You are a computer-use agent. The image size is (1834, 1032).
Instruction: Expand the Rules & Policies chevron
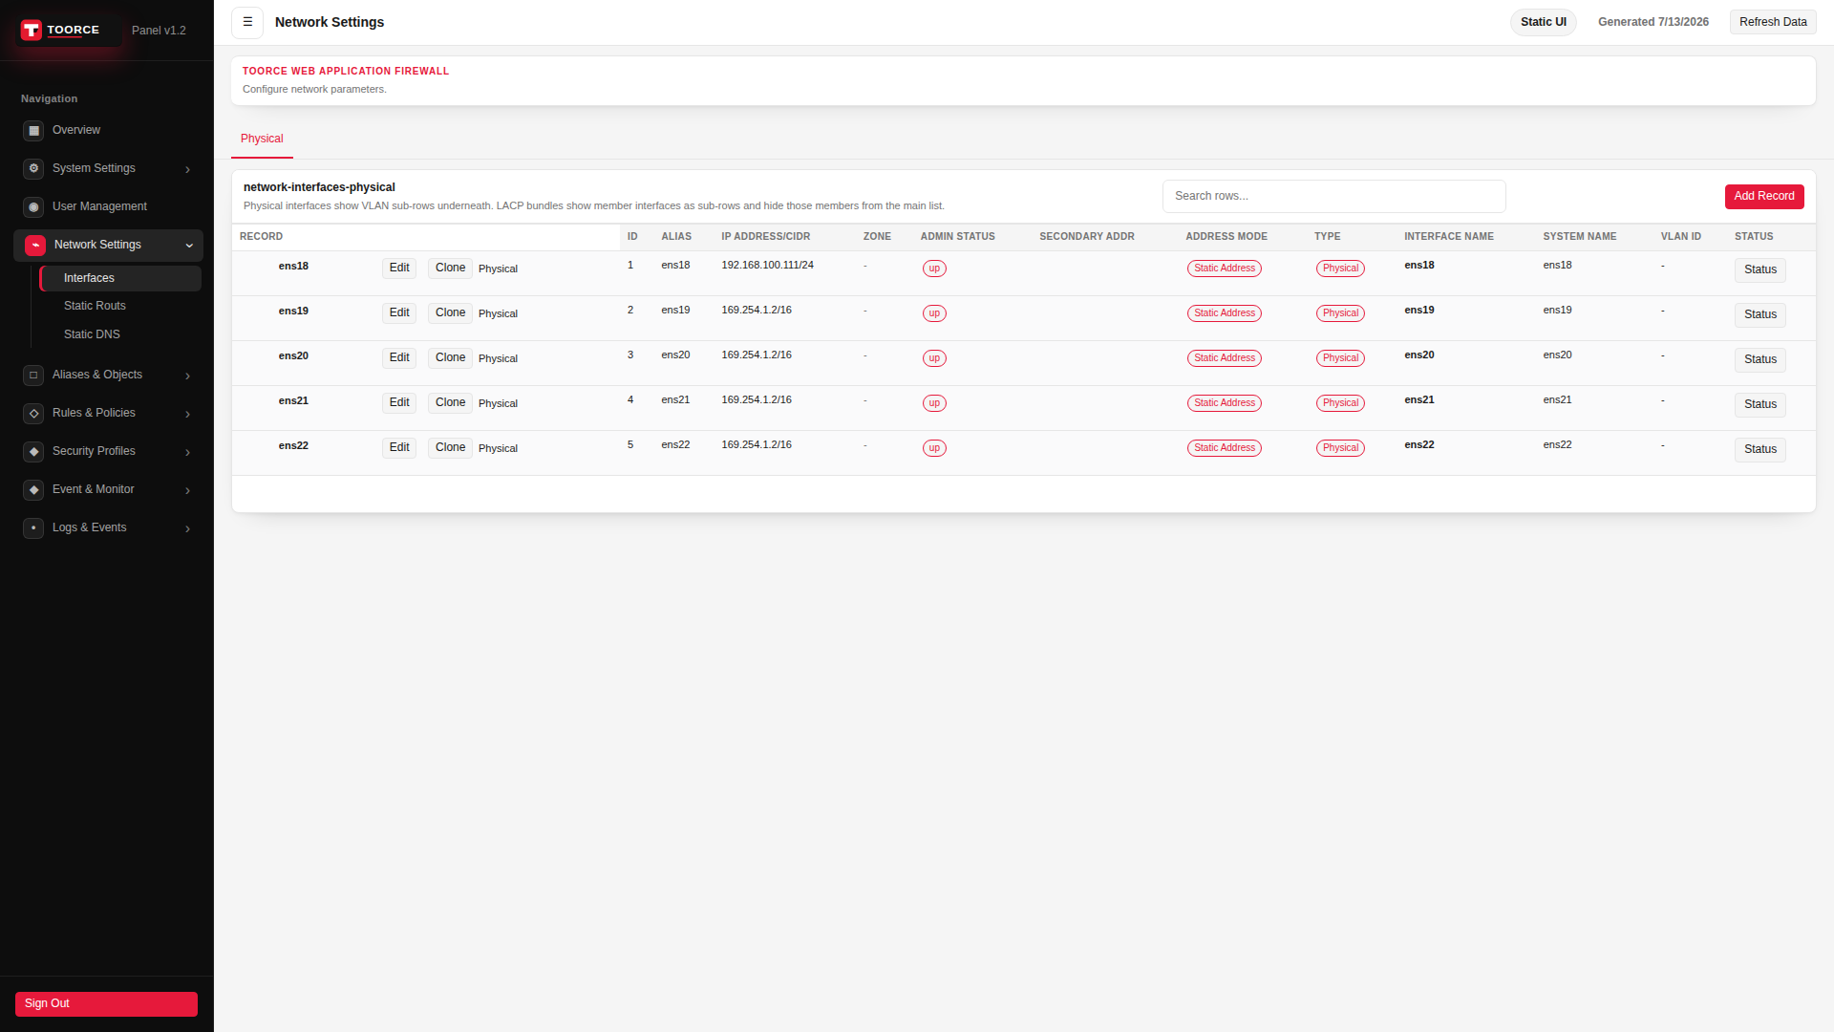click(x=188, y=415)
